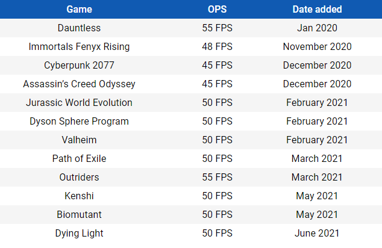
Task: Select the June 2021 date cell
Action: pos(317,233)
